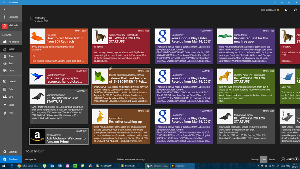The width and height of the screenshot is (300, 169).
Task: Open Muhammad Yamin 12:04 workshop email
Action: (246, 126)
